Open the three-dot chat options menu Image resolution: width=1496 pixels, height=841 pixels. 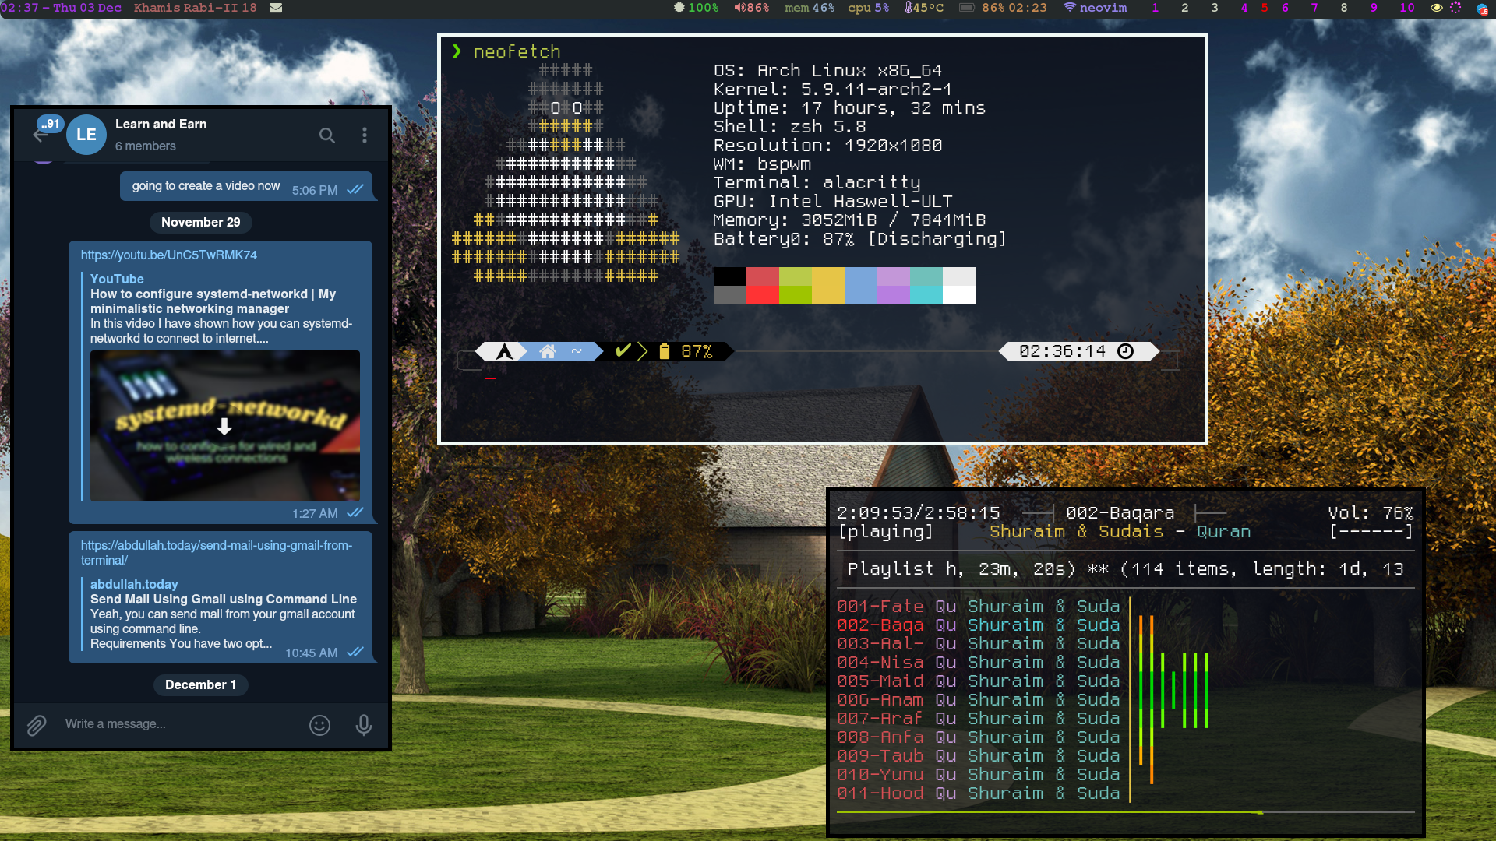(x=364, y=135)
